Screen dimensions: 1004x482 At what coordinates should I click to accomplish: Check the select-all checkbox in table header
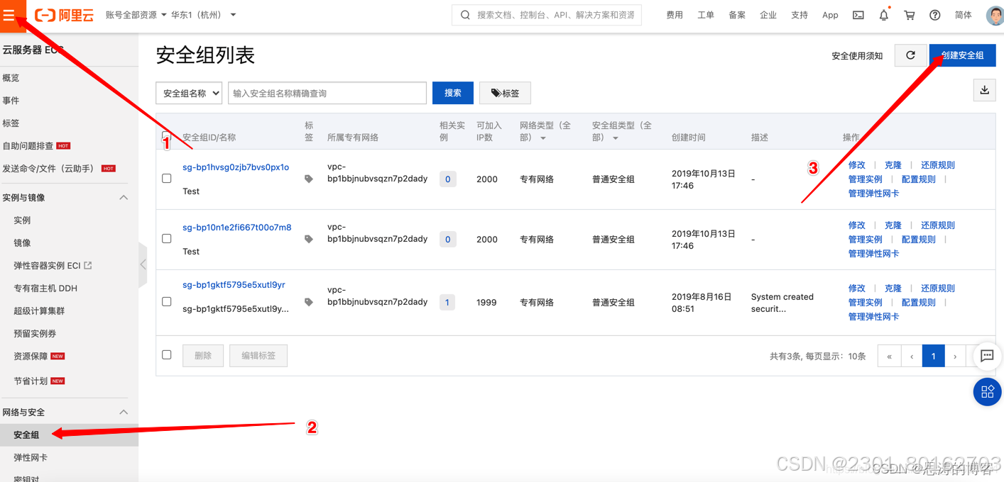pyautogui.click(x=166, y=135)
